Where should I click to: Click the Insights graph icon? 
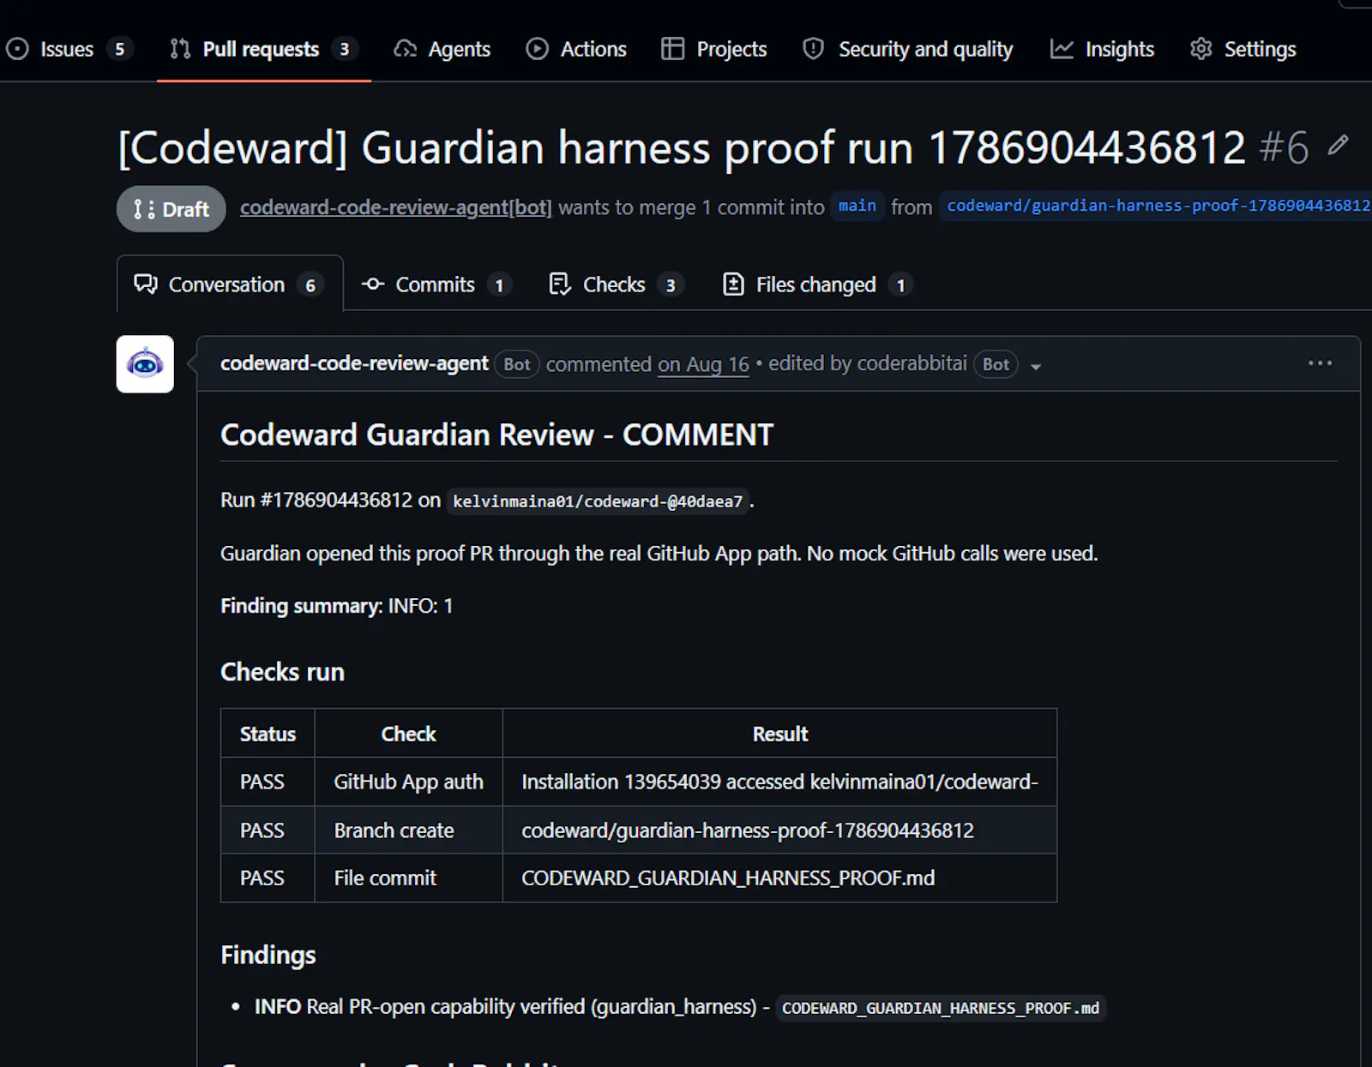click(1062, 50)
